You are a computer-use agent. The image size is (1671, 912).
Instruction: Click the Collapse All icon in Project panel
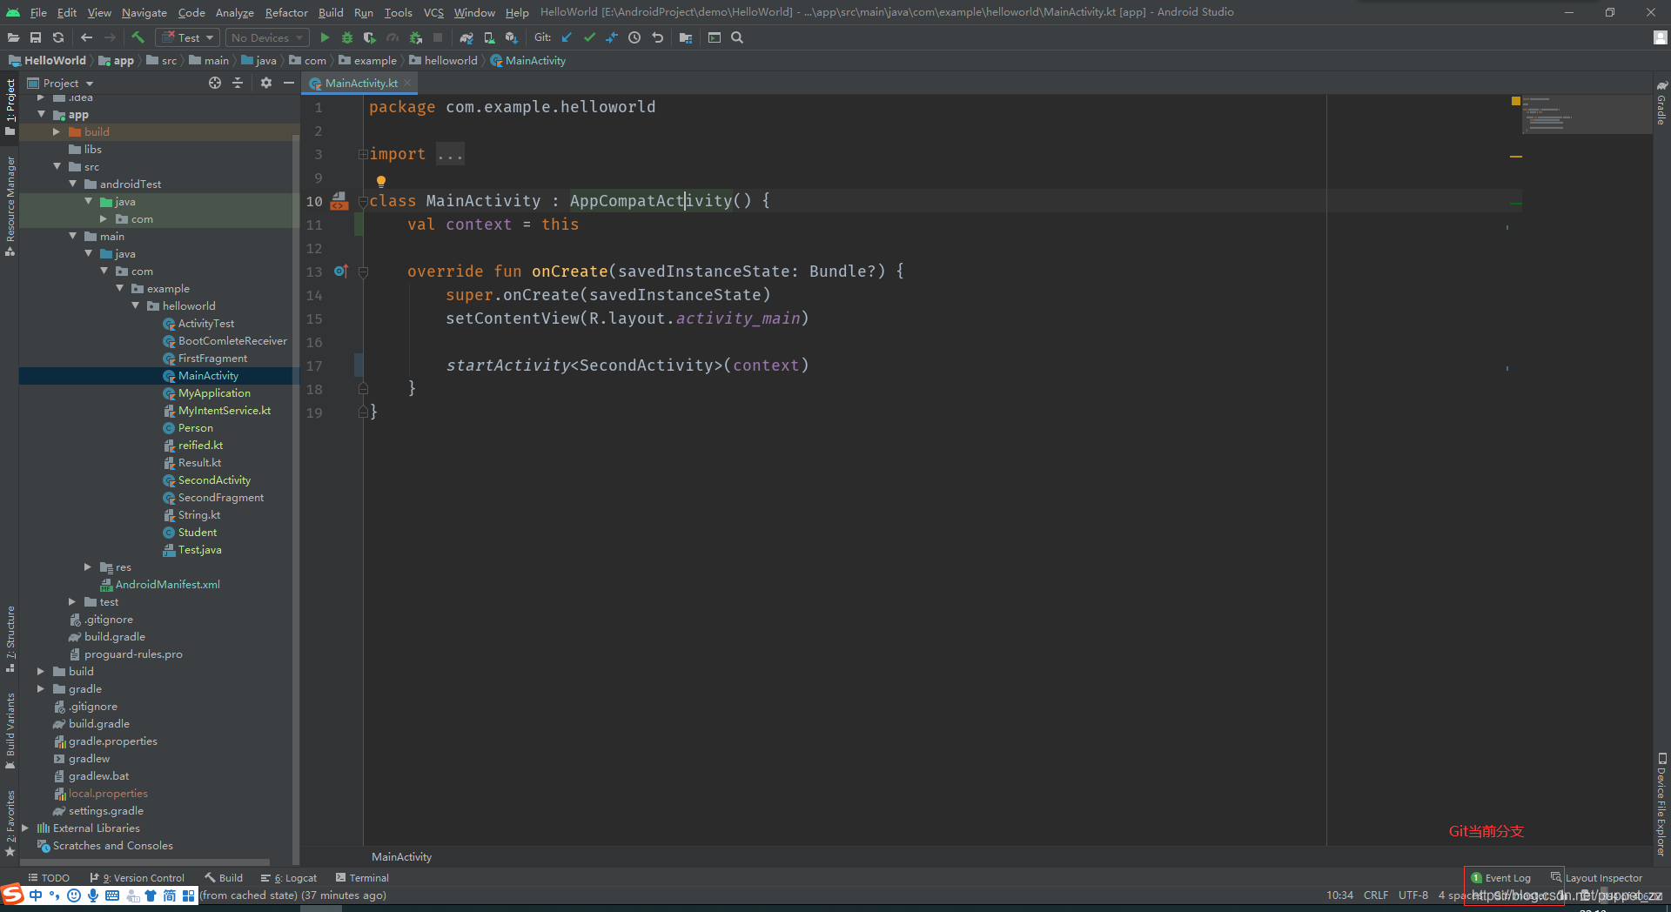pyautogui.click(x=238, y=83)
